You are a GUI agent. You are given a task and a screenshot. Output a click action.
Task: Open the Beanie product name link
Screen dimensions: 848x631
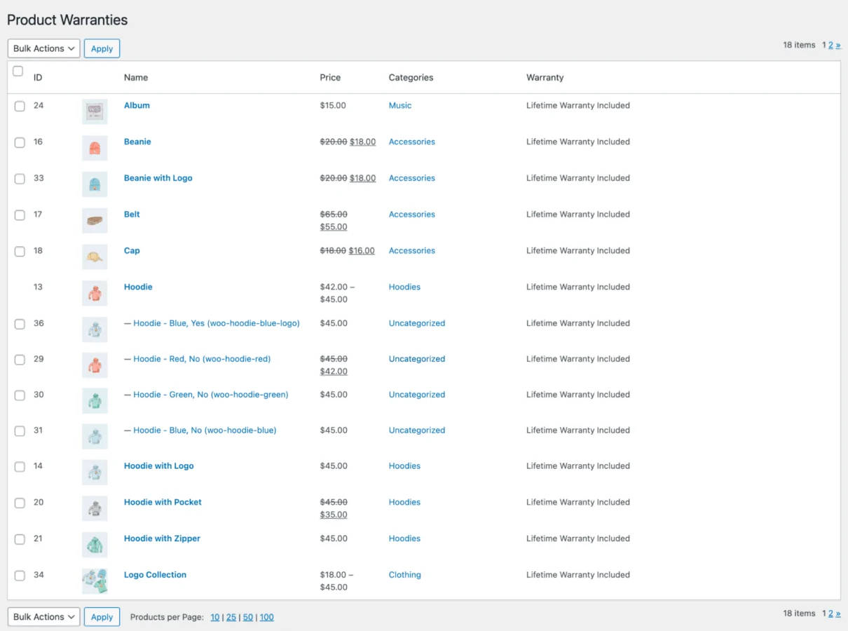coord(137,142)
